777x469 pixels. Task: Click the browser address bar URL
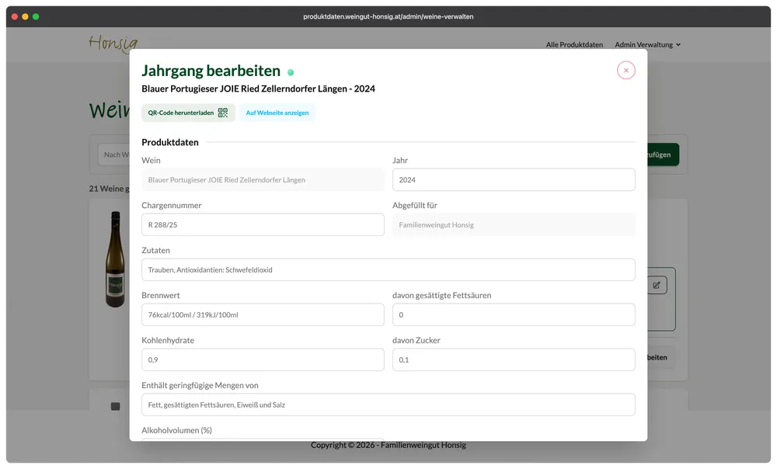click(x=388, y=16)
